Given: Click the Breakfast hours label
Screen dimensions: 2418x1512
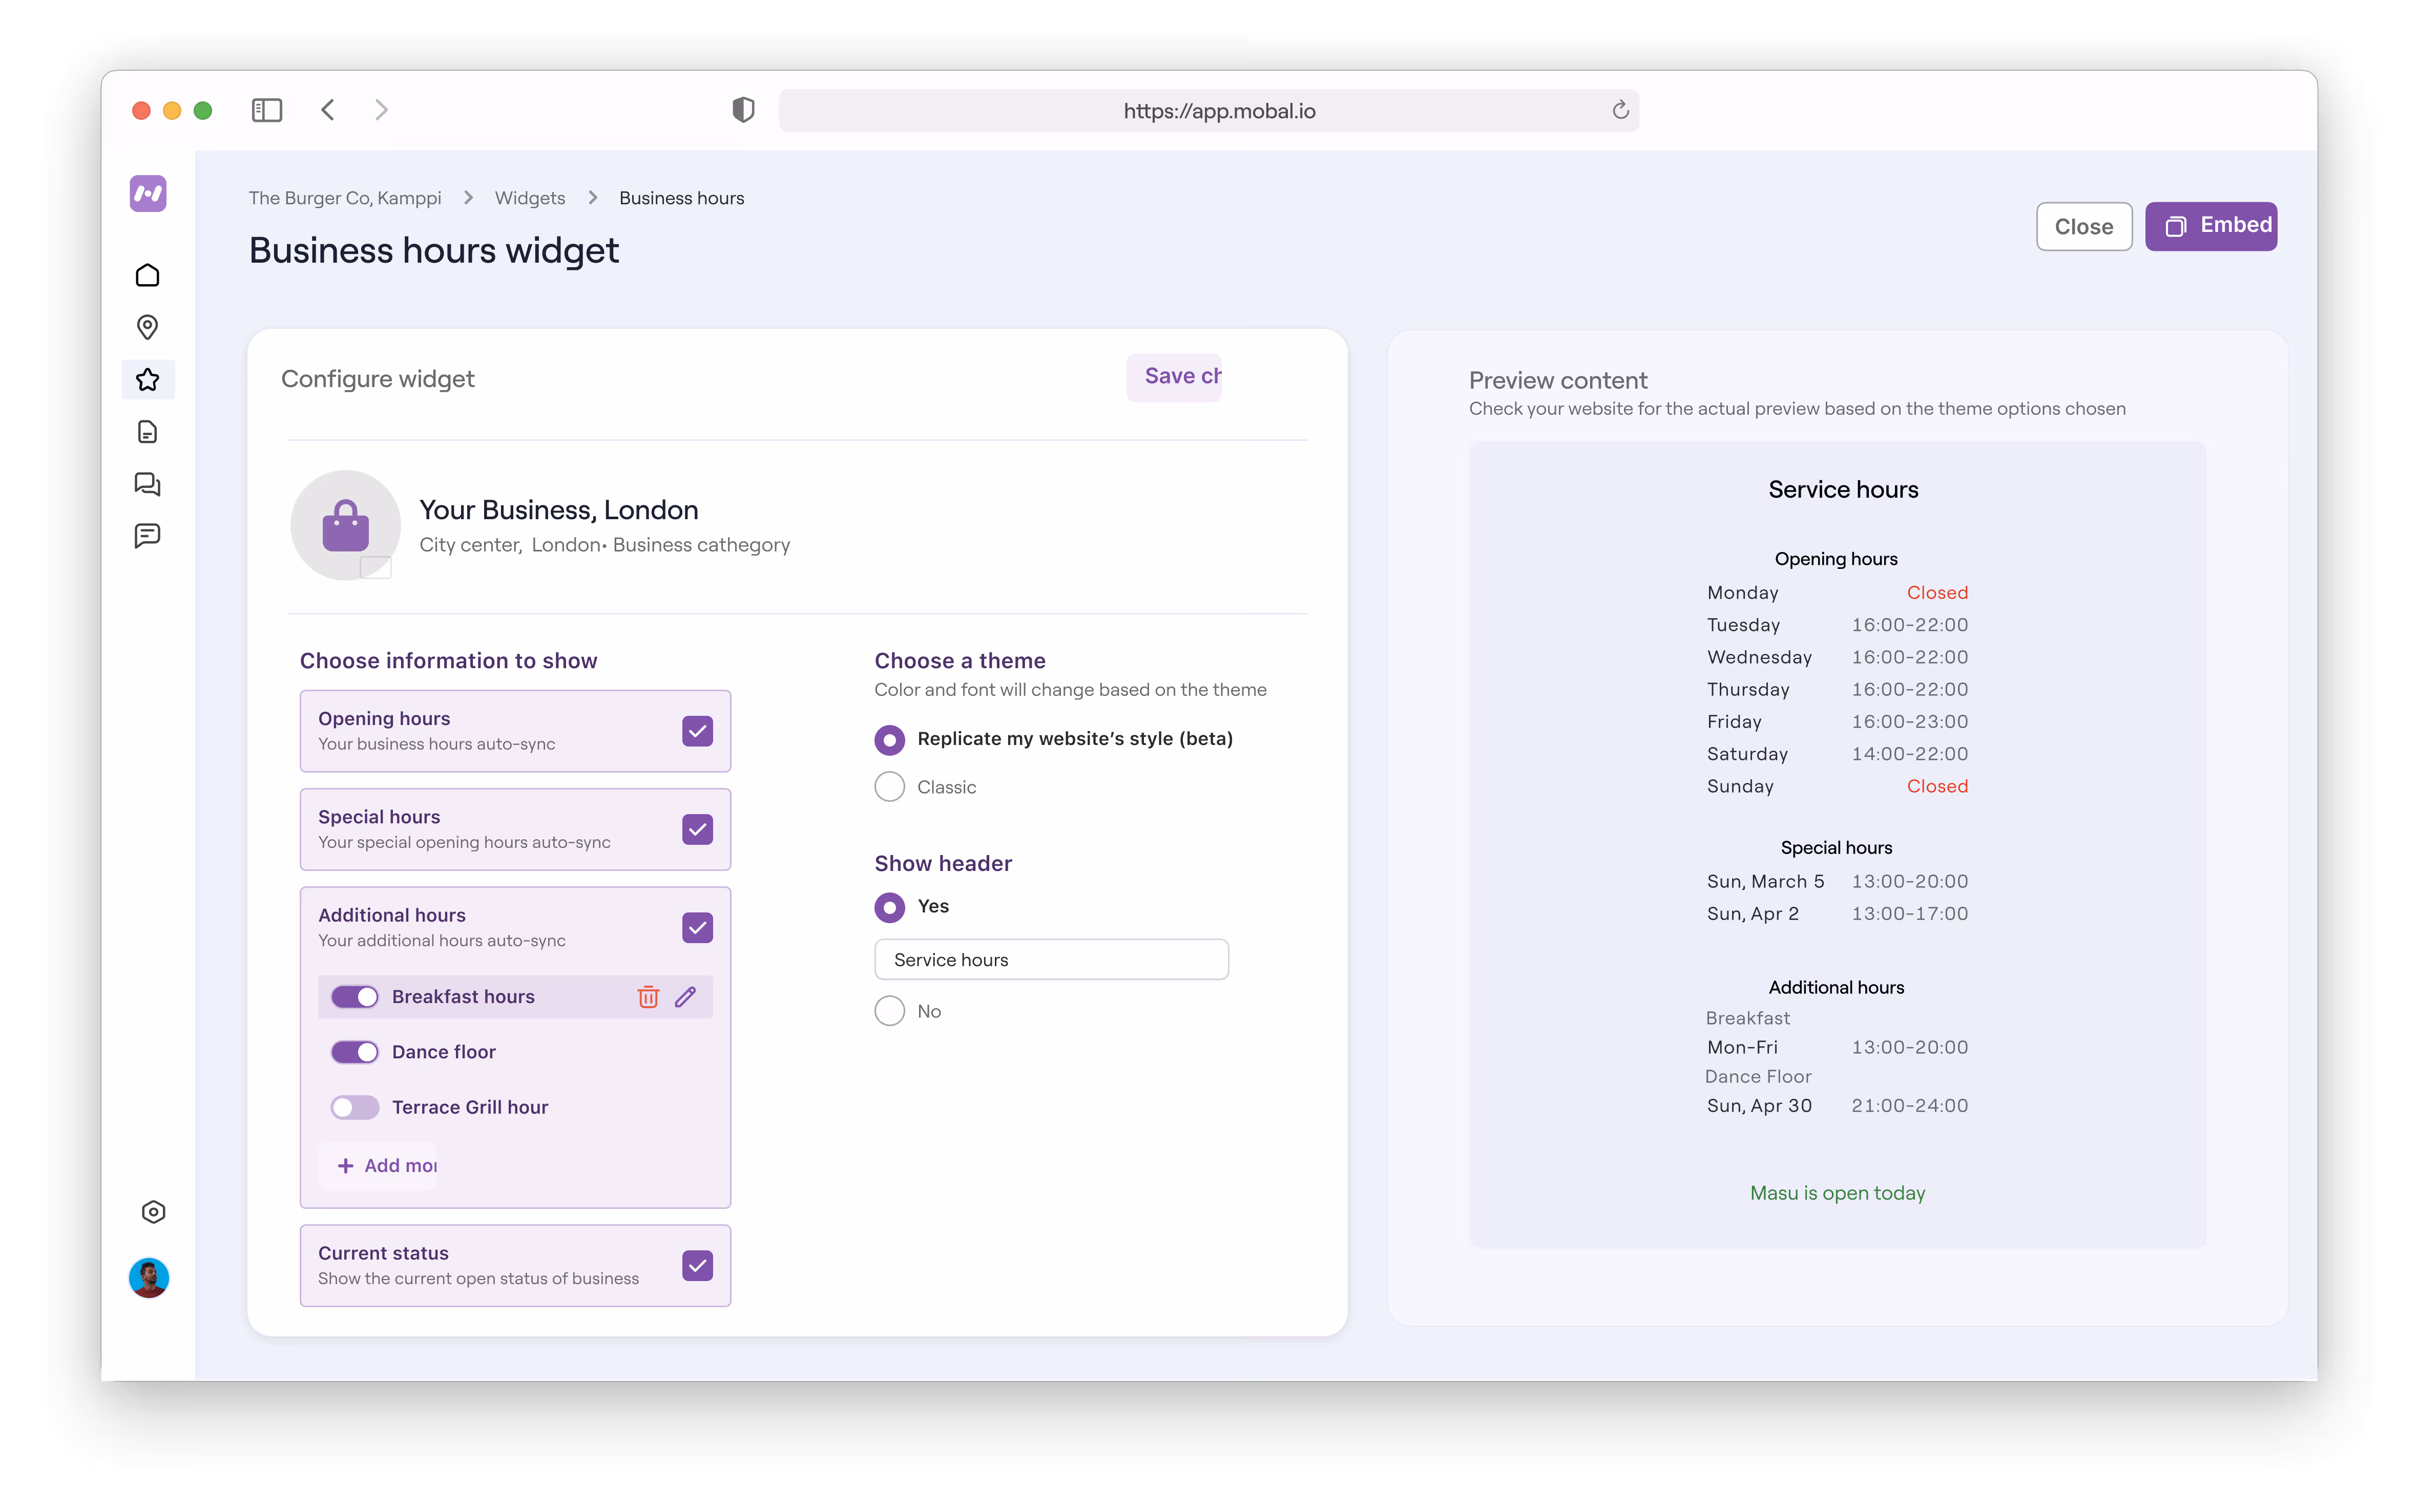Looking at the screenshot, I should pyautogui.click(x=463, y=997).
